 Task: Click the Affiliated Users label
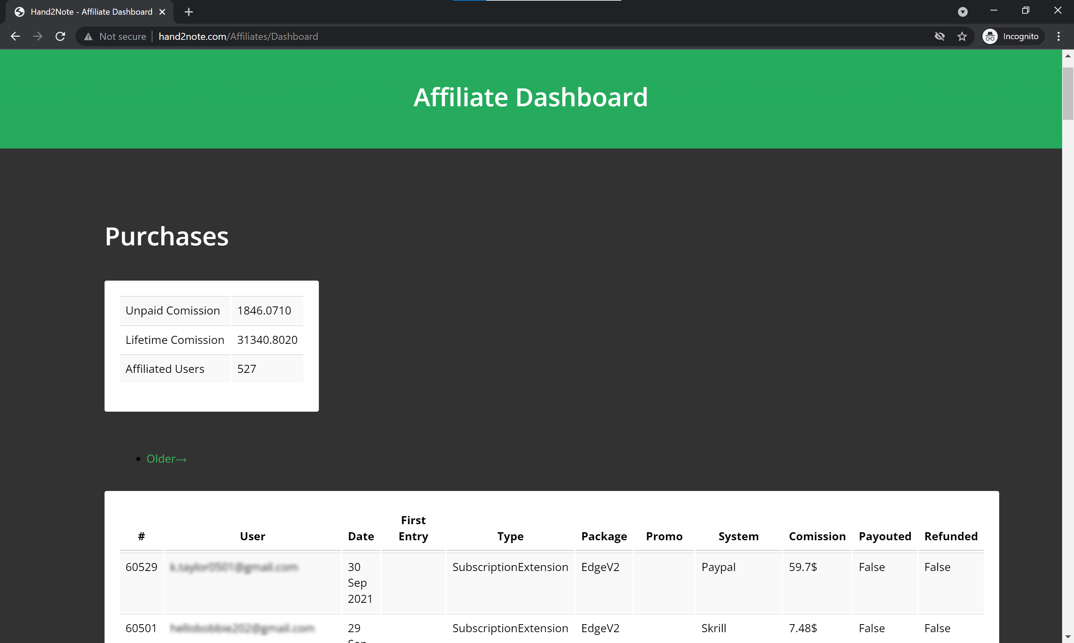pyautogui.click(x=165, y=369)
